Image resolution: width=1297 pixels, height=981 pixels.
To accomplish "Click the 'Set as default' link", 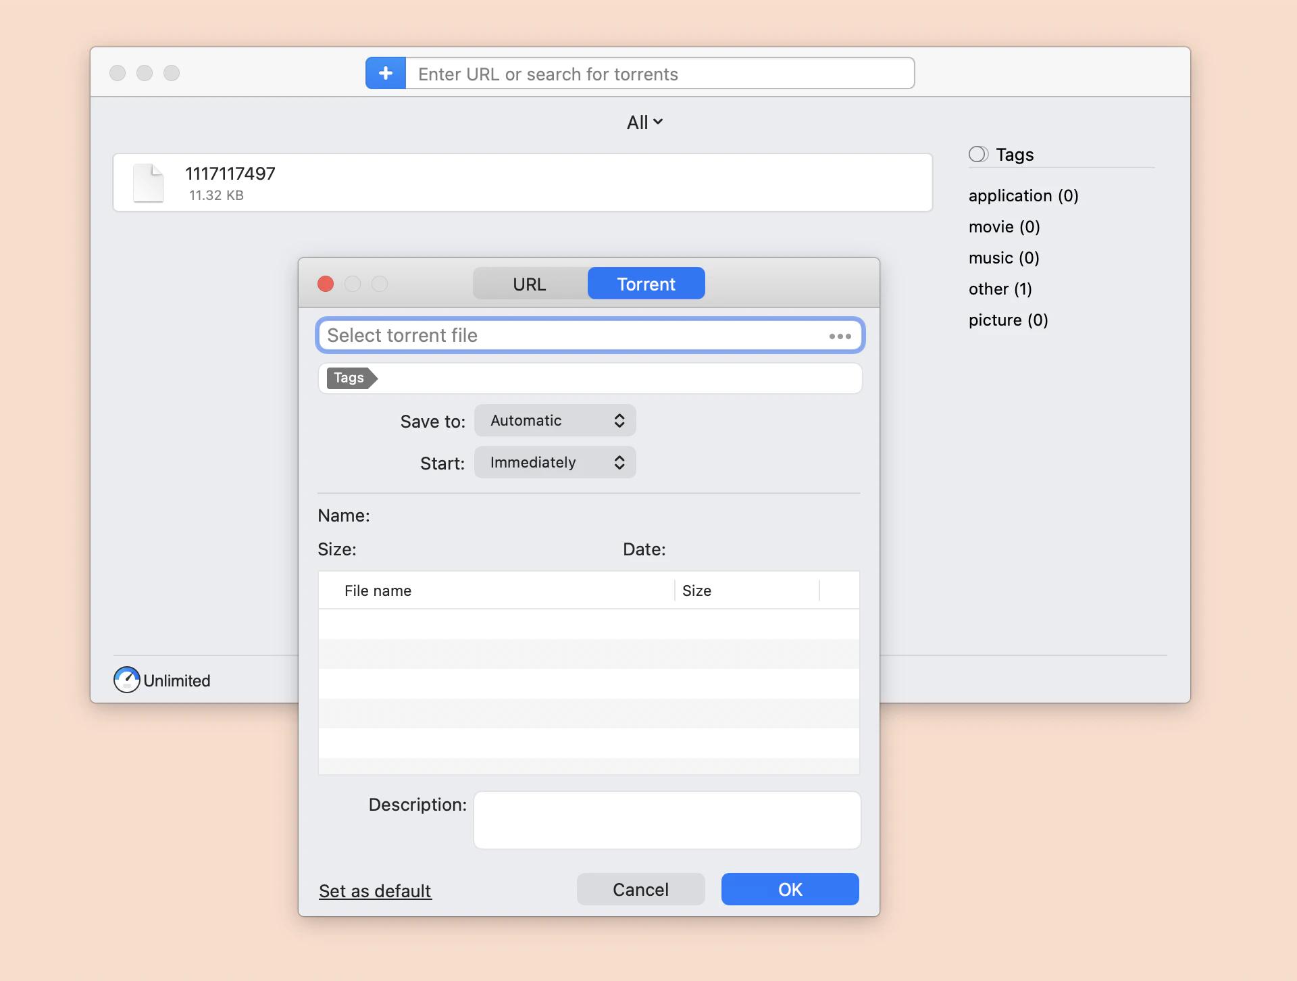I will click(x=374, y=890).
